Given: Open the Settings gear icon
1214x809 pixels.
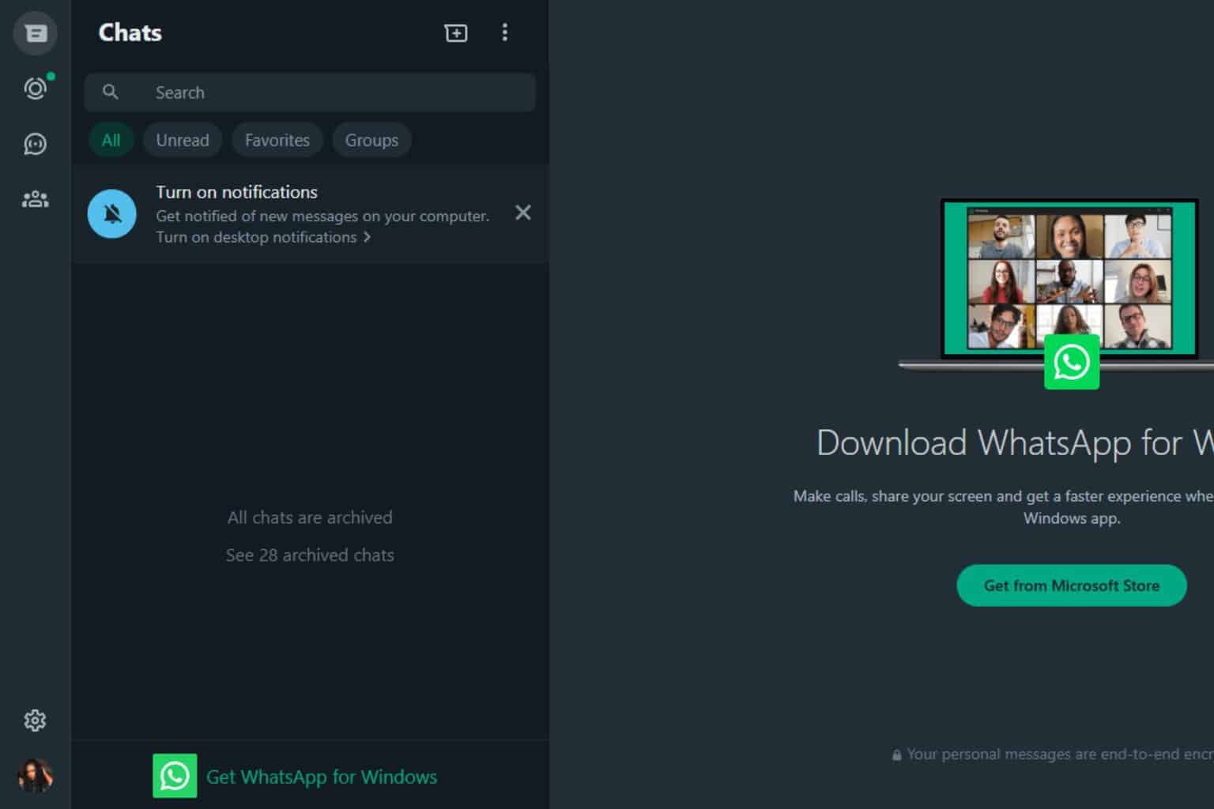Looking at the screenshot, I should (x=35, y=721).
